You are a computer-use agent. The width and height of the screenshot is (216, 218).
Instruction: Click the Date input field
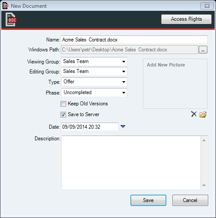90,127
